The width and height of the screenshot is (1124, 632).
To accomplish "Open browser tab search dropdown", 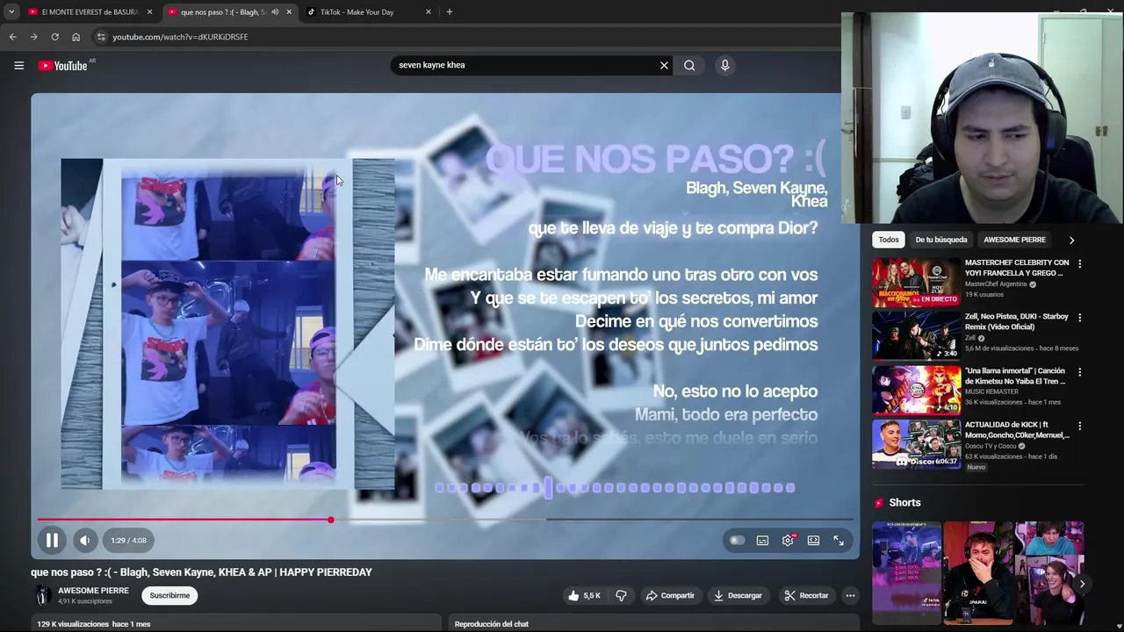I will [x=11, y=12].
